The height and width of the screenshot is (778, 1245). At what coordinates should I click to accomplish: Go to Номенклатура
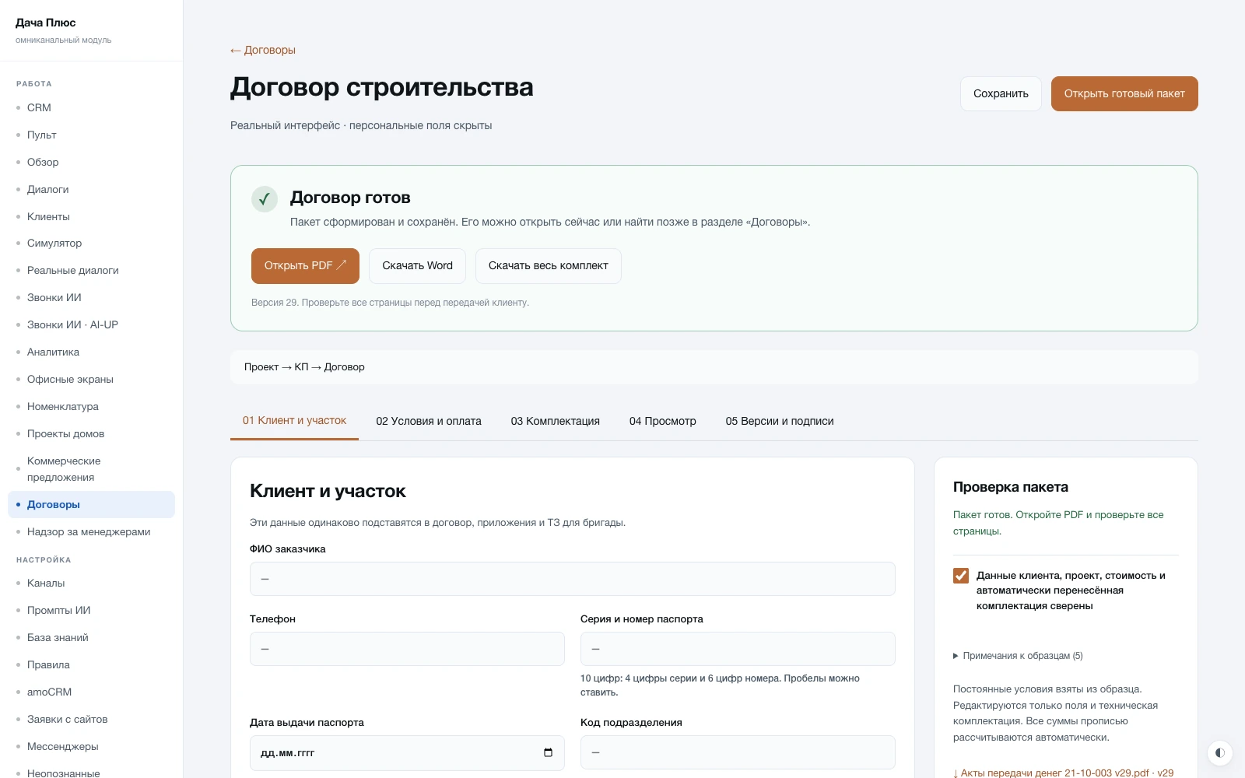(x=91, y=406)
